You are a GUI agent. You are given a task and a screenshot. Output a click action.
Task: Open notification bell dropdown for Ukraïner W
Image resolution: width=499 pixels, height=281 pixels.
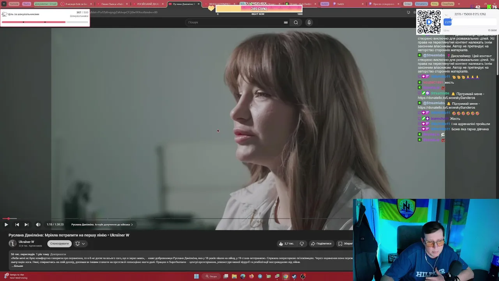[80, 244]
